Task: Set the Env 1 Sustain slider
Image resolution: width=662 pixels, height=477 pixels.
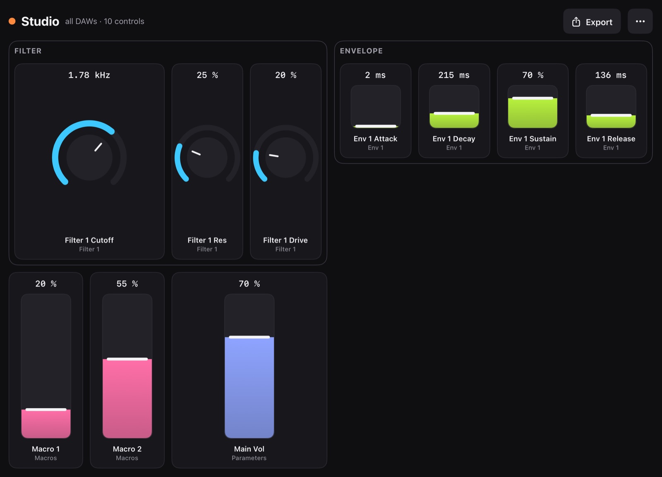Action: click(x=532, y=107)
